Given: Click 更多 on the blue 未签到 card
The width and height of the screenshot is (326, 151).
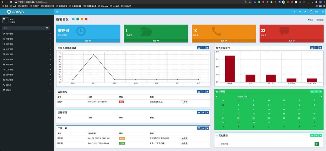Looking at the screenshot, I should point(88,41).
